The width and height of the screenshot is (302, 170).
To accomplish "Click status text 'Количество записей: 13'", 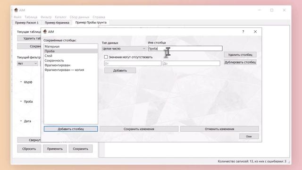I will click(x=235, y=161).
